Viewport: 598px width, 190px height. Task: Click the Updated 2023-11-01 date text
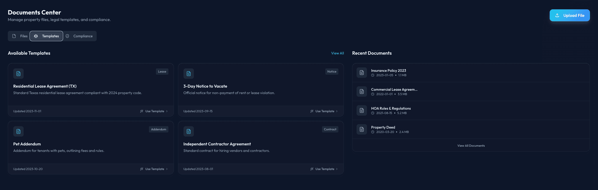27,111
